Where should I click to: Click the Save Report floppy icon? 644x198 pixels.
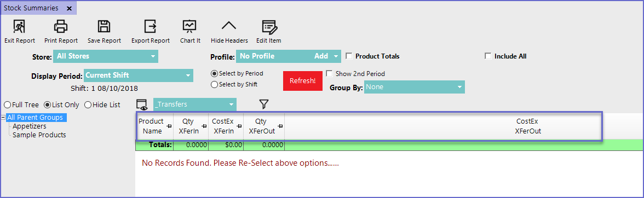[104, 26]
